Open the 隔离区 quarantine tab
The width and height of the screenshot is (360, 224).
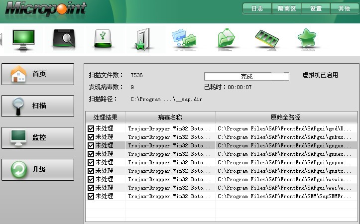tap(286, 9)
